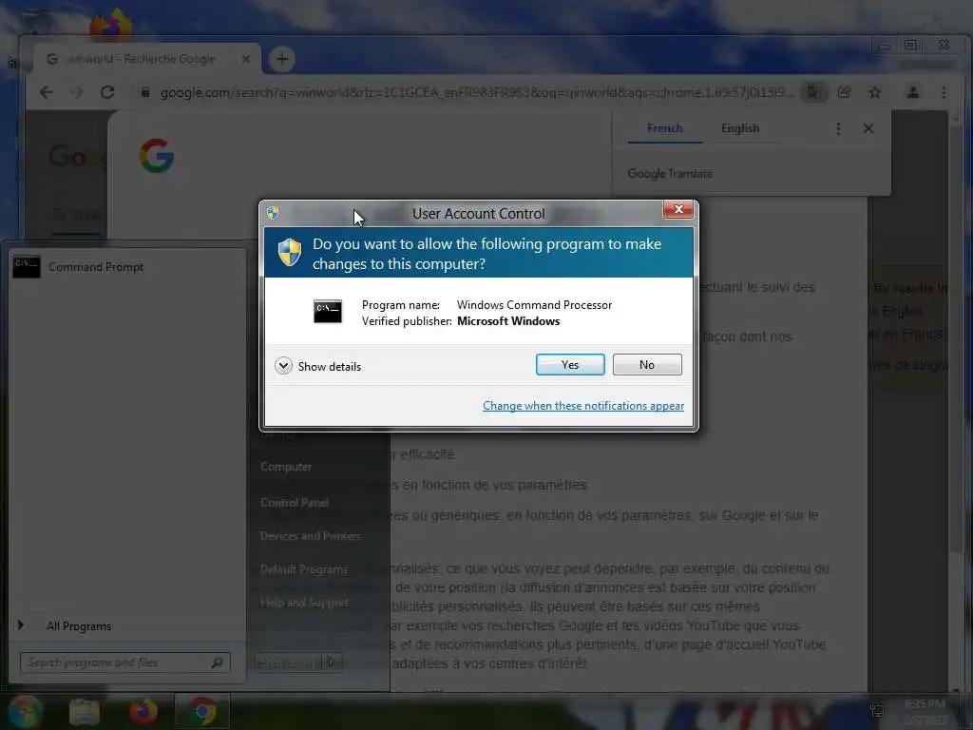Open Help and Support from Start menu
Screen dimensions: 973x730
[x=304, y=602]
